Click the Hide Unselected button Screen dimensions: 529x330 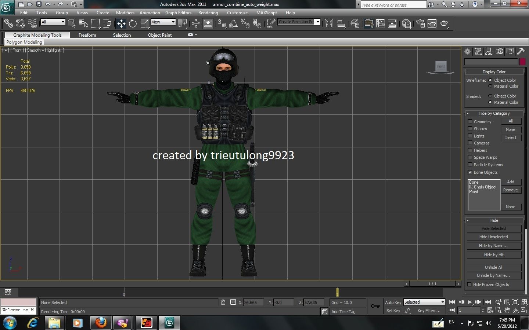click(x=494, y=237)
